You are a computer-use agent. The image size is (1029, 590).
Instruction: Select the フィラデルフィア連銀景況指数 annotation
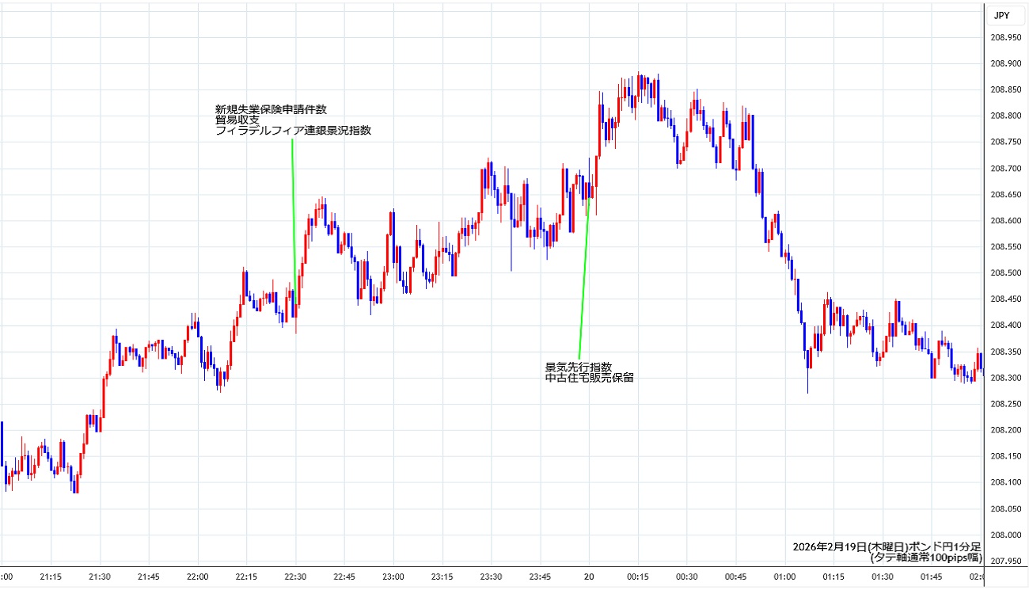point(293,131)
